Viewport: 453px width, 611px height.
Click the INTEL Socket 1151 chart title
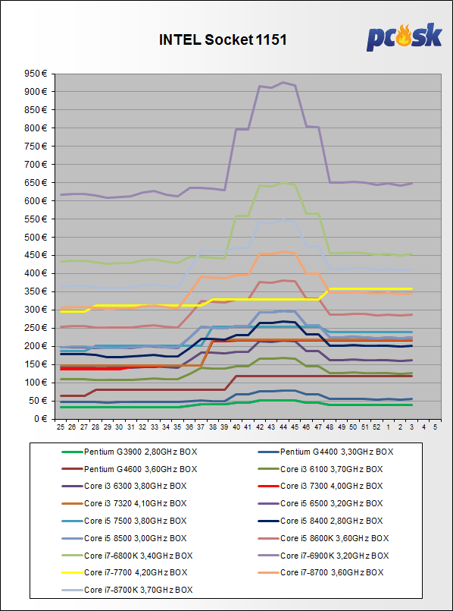point(223,40)
